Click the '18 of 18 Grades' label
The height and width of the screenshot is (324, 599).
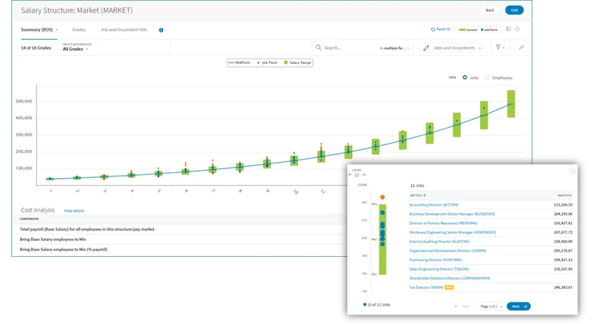(36, 48)
